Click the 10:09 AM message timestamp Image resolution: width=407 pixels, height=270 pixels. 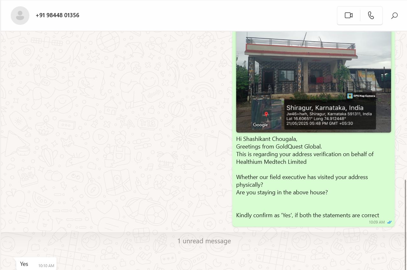click(x=377, y=222)
